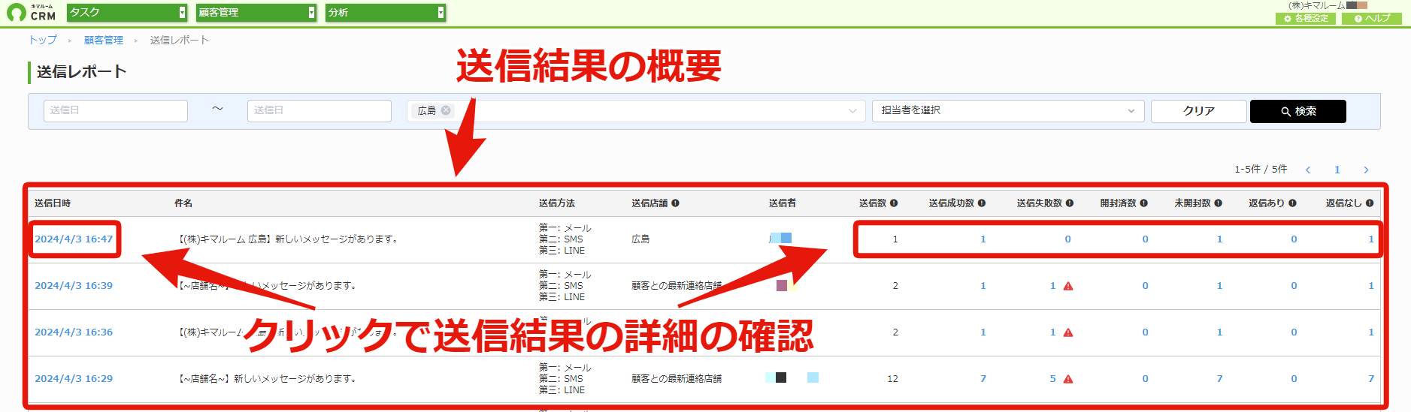Screen dimensions: 1411x412
Task: Click 返信なし value 1 in 16:47 row
Action: [1371, 239]
